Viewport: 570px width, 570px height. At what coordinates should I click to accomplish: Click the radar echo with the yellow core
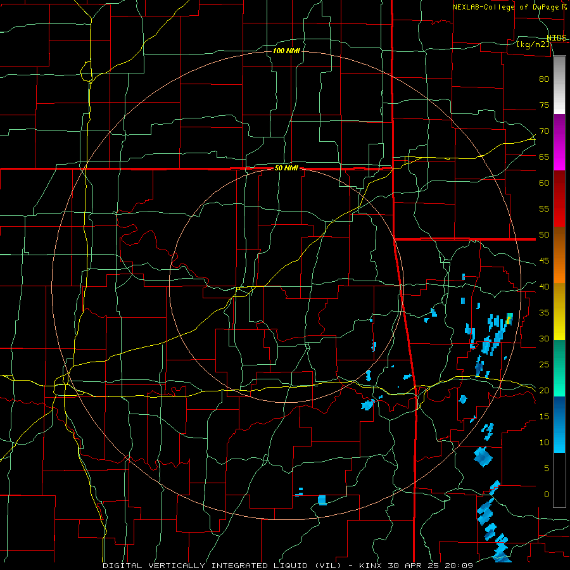(x=509, y=320)
